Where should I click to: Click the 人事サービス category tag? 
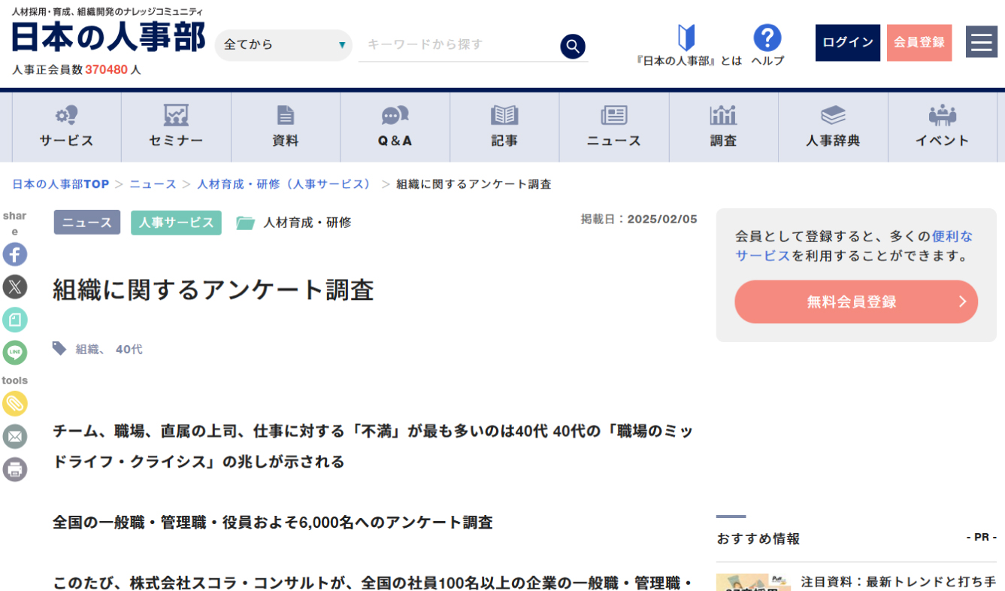click(176, 223)
